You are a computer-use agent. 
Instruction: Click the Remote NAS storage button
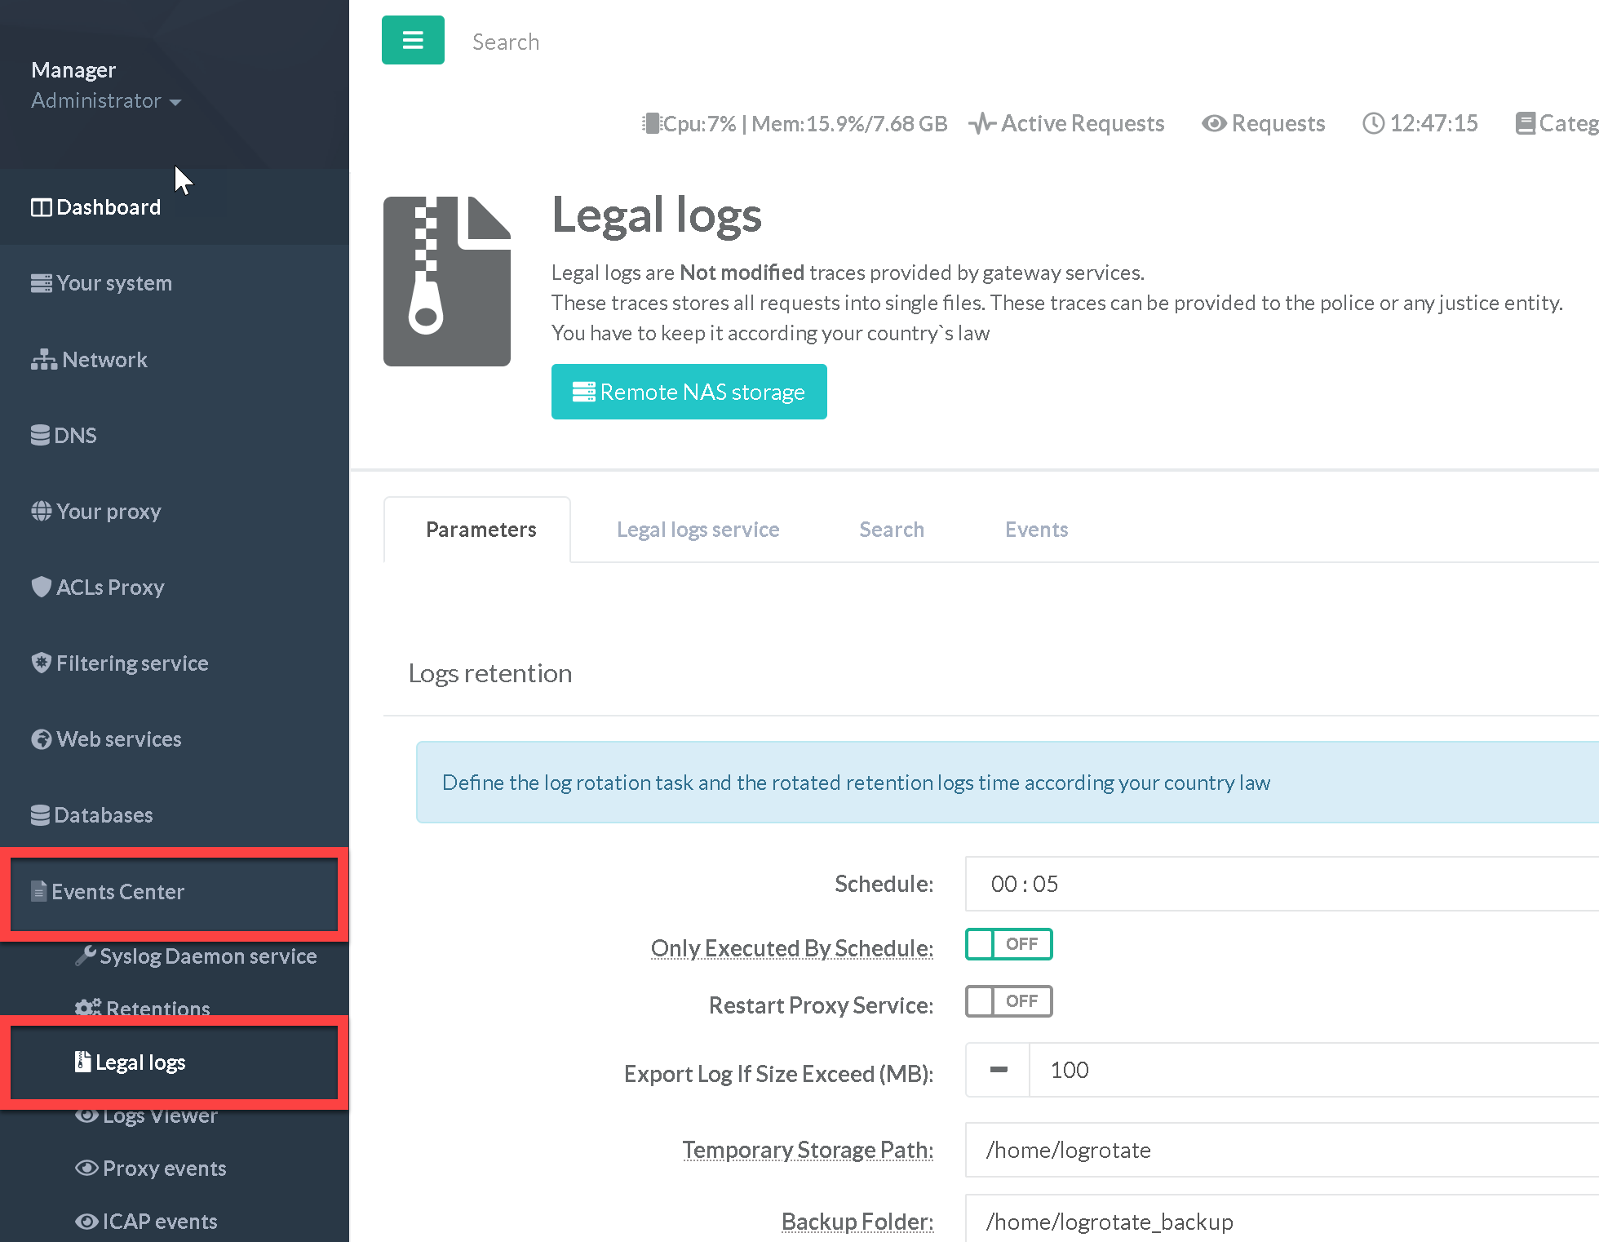pyautogui.click(x=689, y=392)
